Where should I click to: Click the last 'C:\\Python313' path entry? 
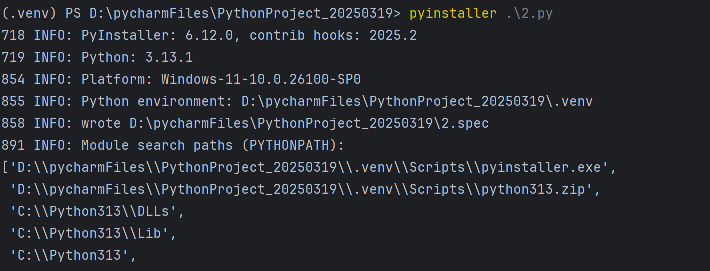[x=73, y=256]
